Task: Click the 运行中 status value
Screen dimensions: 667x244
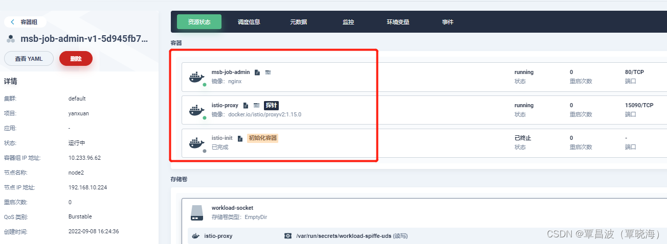Action: (x=77, y=143)
